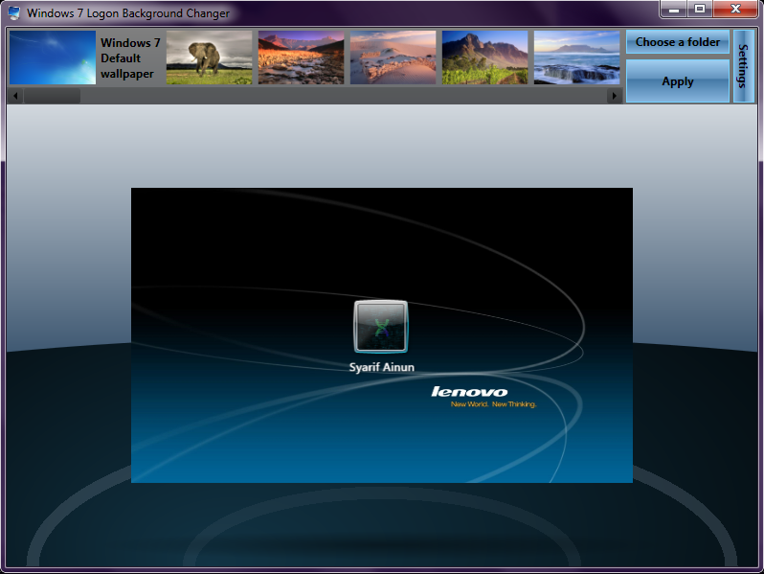Select the Windows 7 Default wallpaper thumbnail
Screen dimensions: 764x574
tap(53, 57)
